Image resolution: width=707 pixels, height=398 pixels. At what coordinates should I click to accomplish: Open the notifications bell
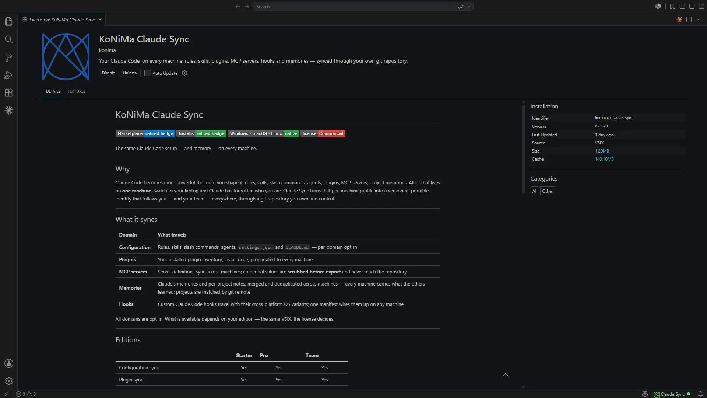click(700, 394)
